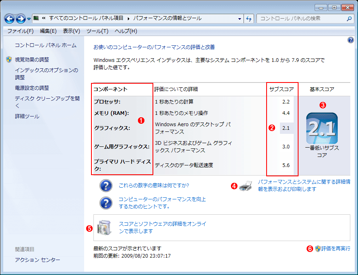Click the control panel icon in address bar
Viewport: 358px width, 275px height.
(36, 18)
